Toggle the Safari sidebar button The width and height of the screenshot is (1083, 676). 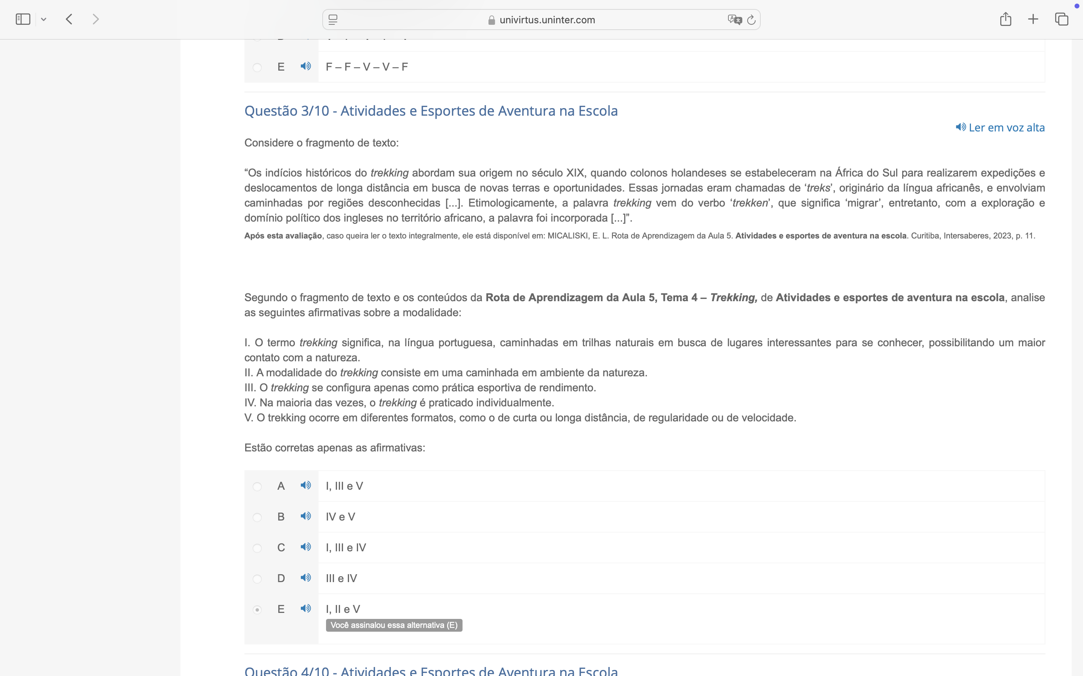click(x=23, y=19)
